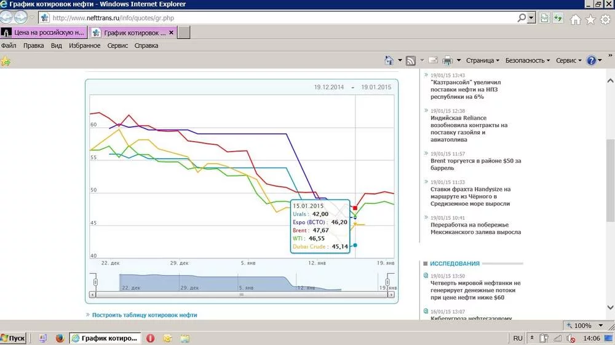The width and height of the screenshot is (615, 345).
Task: Click the Compatibility View icon
Action: pos(544,18)
